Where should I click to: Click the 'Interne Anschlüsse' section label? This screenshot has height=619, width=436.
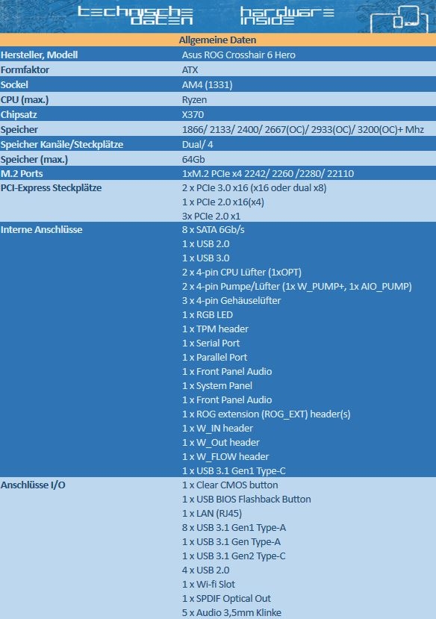(x=41, y=230)
